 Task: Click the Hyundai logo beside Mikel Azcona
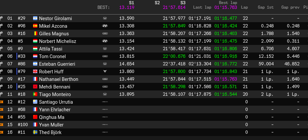coord(105,26)
